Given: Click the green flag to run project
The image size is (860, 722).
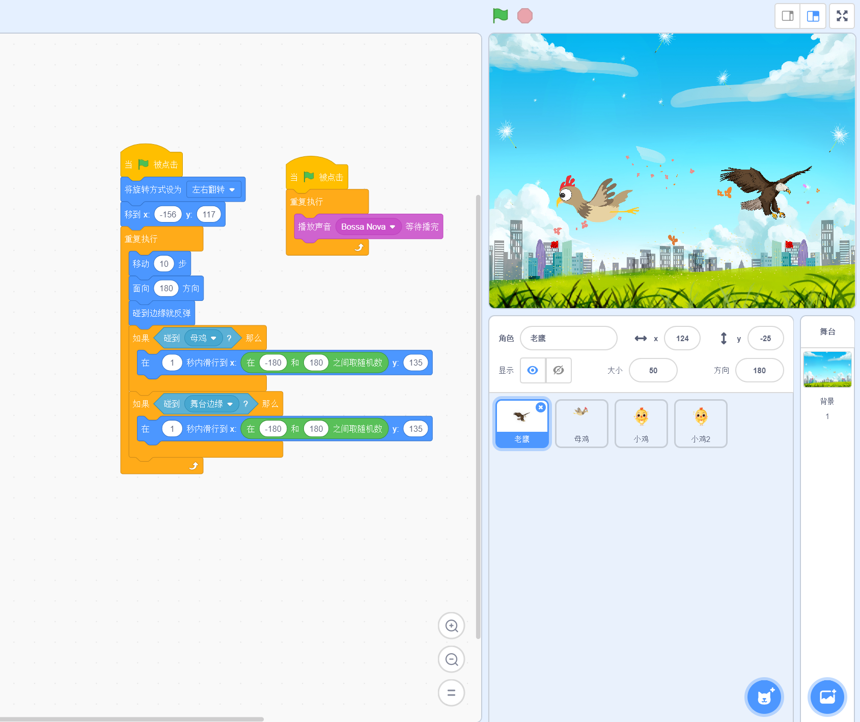Looking at the screenshot, I should click(x=500, y=16).
